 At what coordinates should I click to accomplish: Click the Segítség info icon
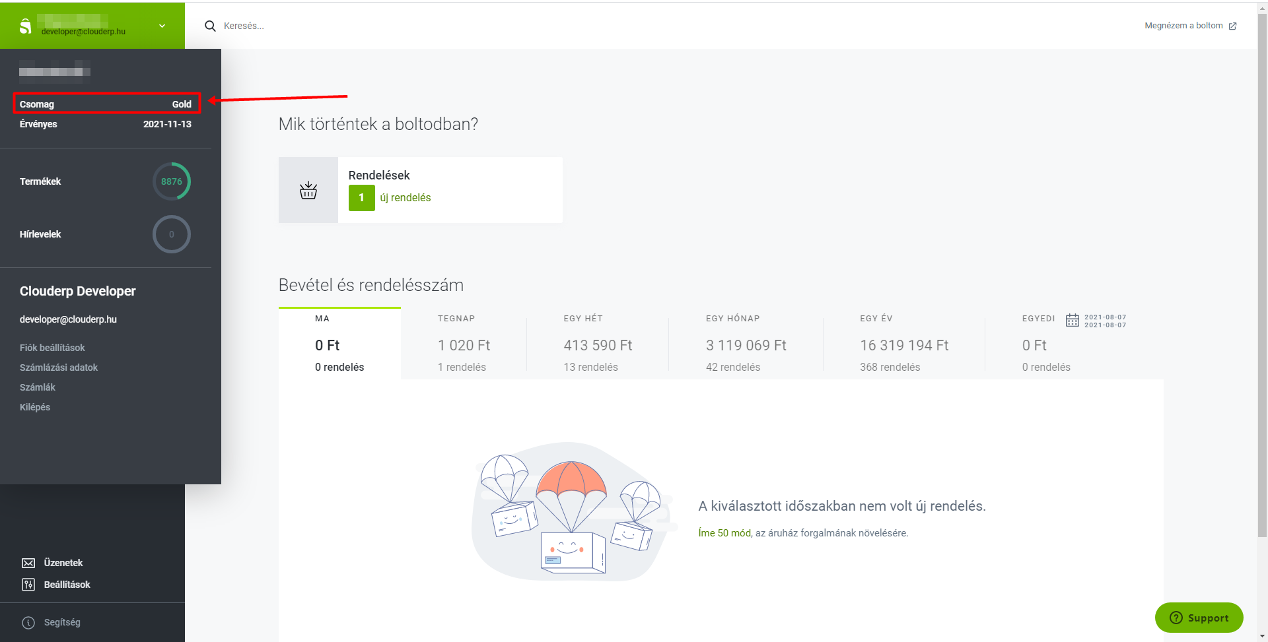(28, 622)
